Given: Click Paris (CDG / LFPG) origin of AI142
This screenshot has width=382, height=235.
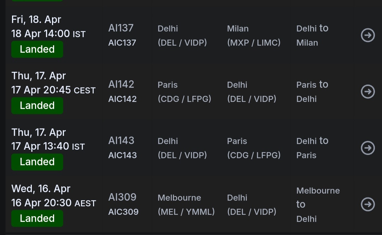Looking at the screenshot, I should (x=184, y=92).
